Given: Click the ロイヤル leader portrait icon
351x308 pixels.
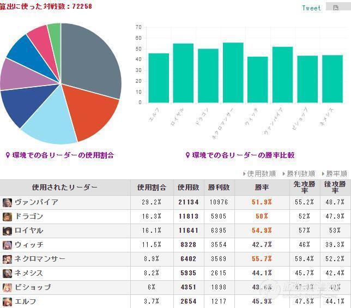Looking at the screenshot, I should click(7, 231).
